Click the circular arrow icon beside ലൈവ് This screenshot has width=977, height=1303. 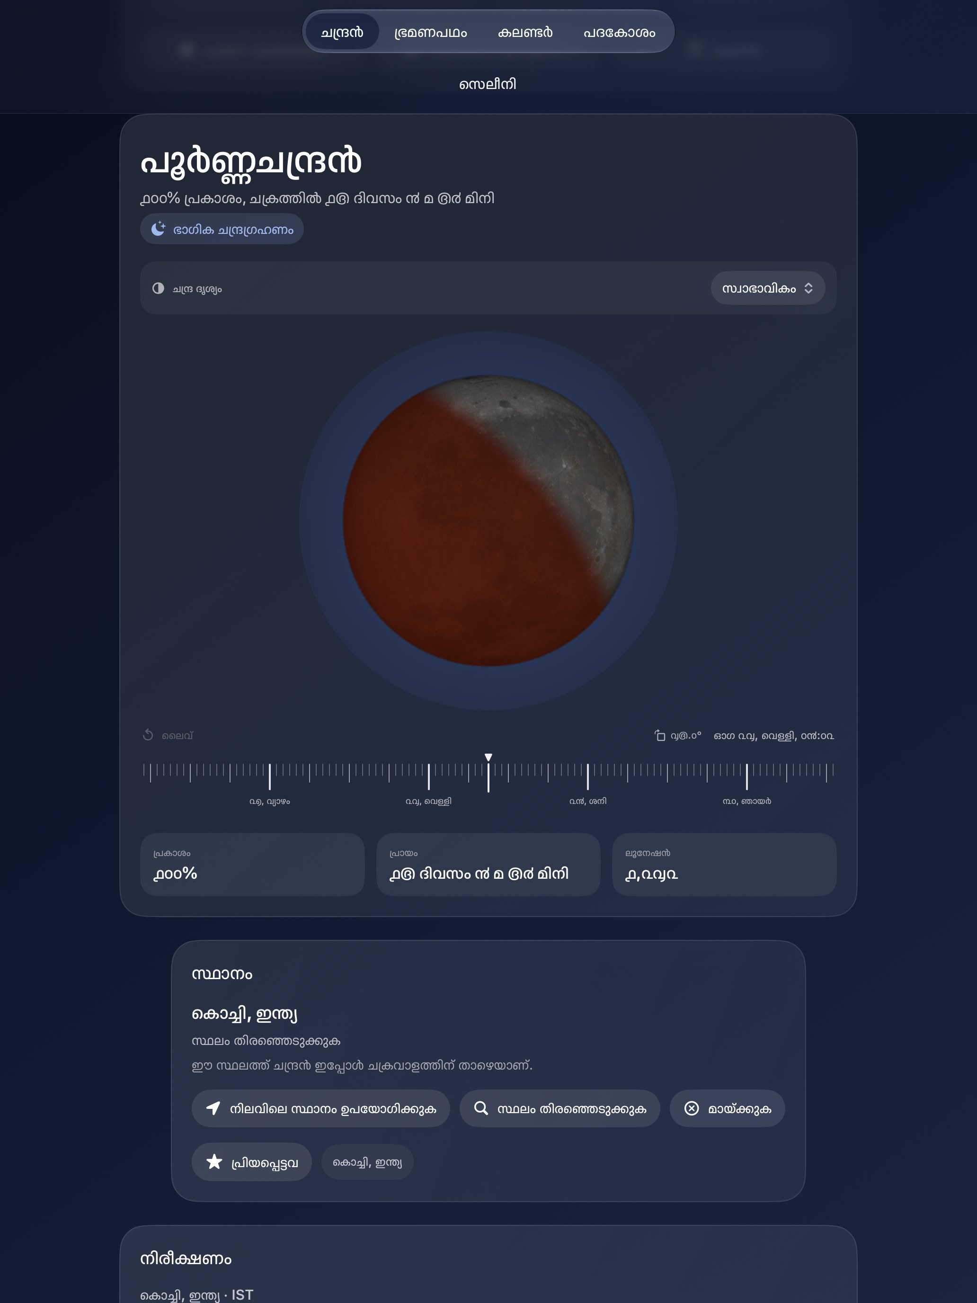(148, 735)
